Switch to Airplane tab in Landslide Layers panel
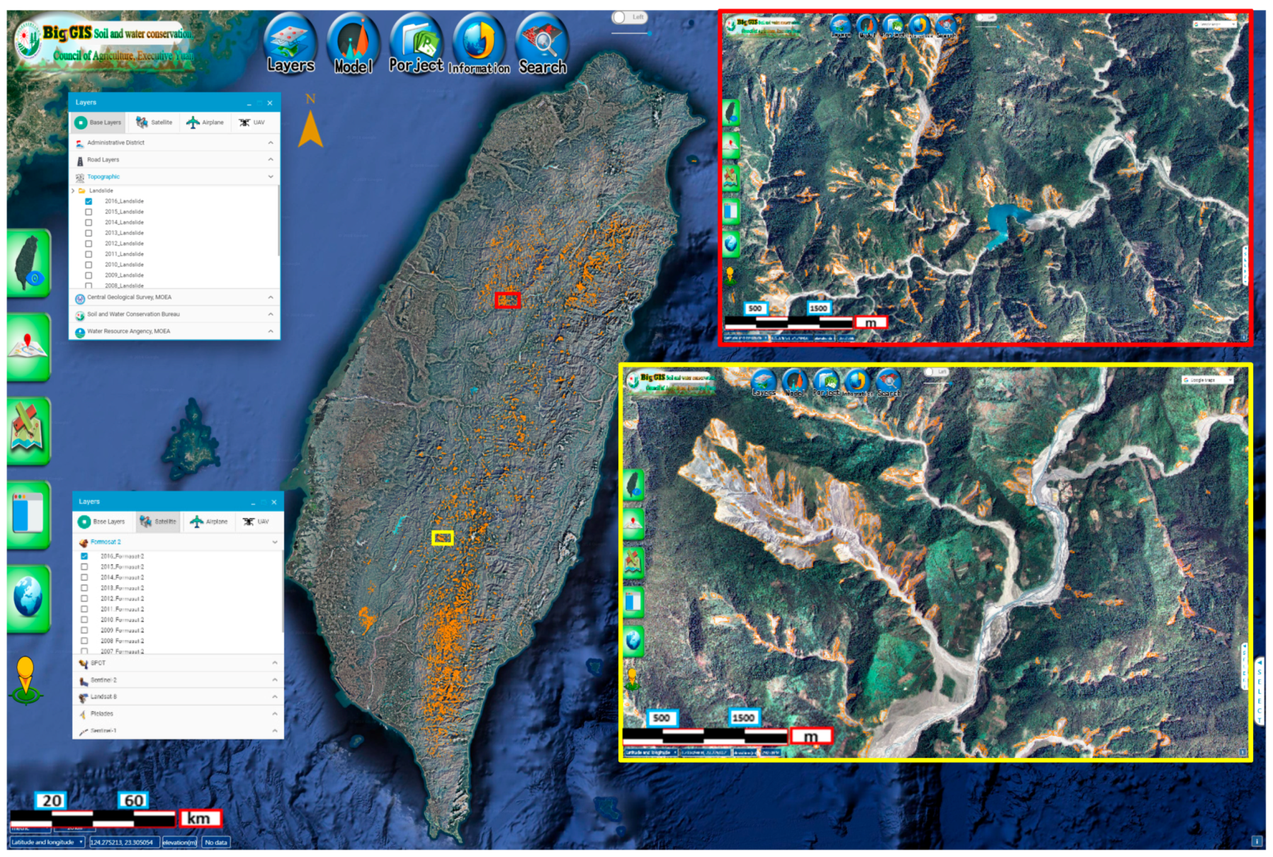 point(205,123)
